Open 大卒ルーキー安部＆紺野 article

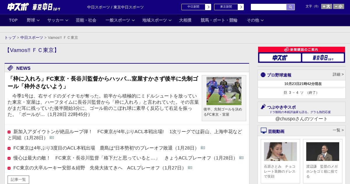point(100,168)
